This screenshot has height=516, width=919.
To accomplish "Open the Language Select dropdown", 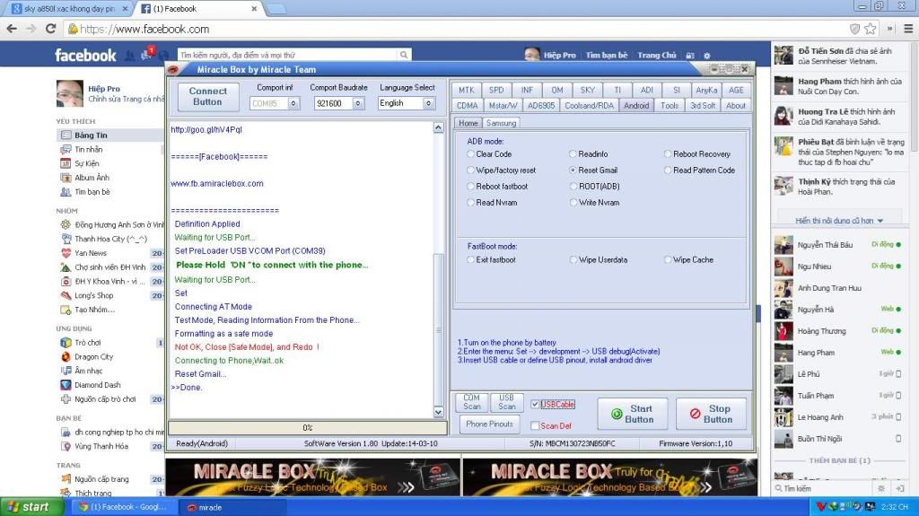I will click(x=429, y=103).
